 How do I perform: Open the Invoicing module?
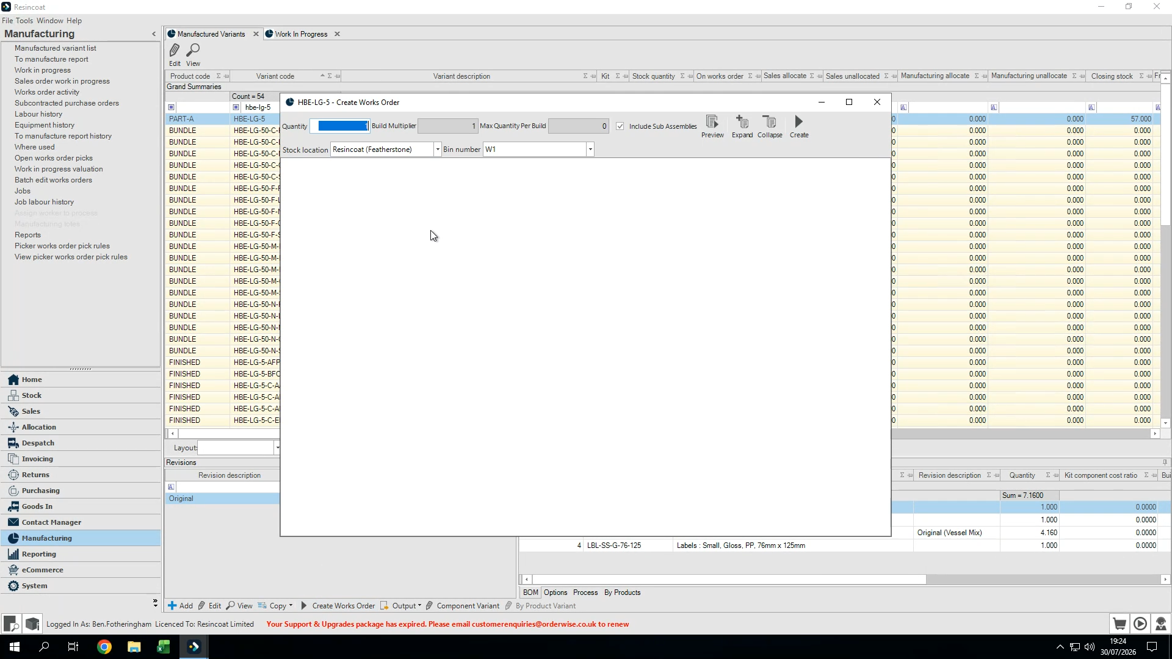coord(81,459)
